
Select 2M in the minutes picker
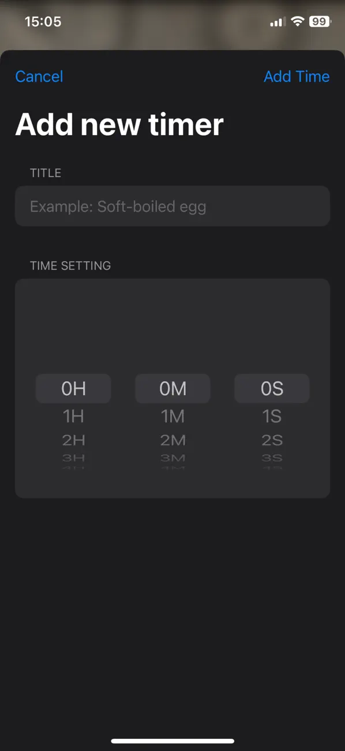click(x=172, y=440)
